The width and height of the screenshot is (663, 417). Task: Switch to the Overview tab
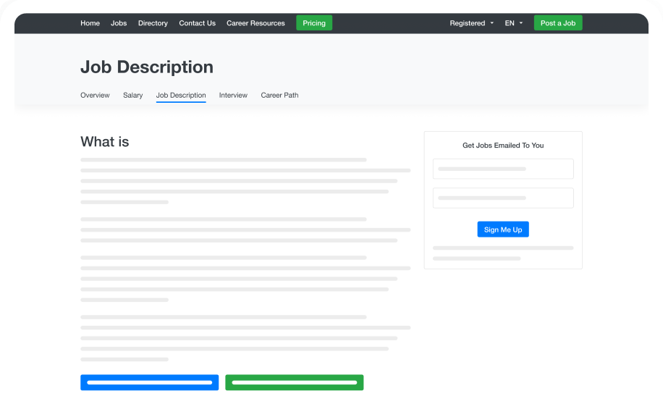tap(95, 96)
